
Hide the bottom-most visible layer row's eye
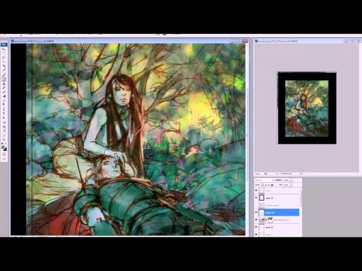tap(257, 234)
